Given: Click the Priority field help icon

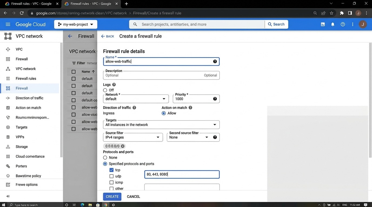Looking at the screenshot, I should 215,99.
